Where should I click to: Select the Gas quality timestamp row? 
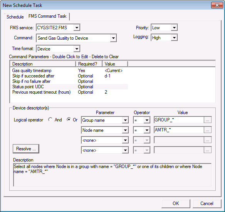tap(69, 71)
